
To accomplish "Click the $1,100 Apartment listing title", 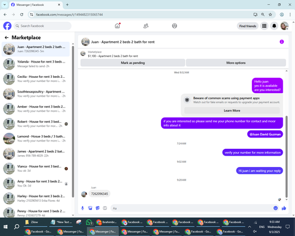I will pyautogui.click(x=113, y=56).
